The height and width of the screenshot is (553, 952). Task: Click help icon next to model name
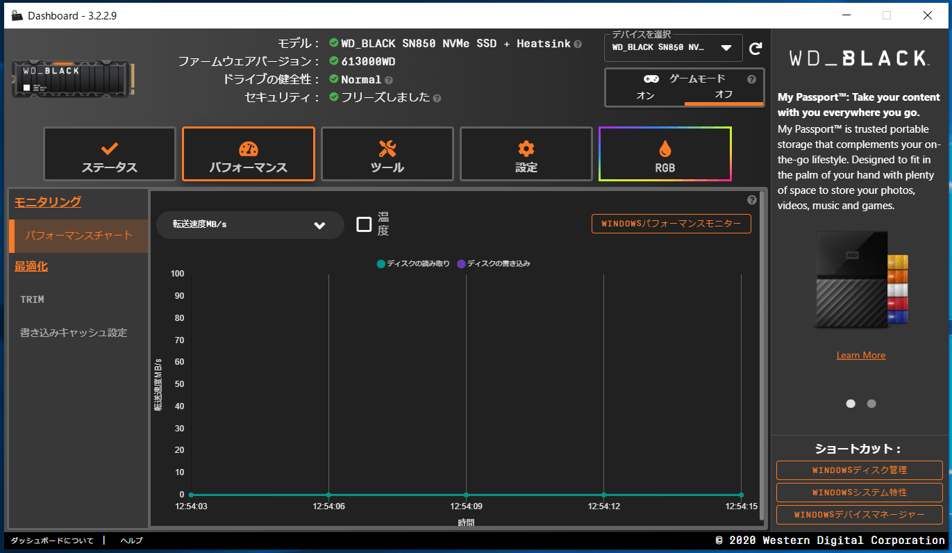point(578,44)
